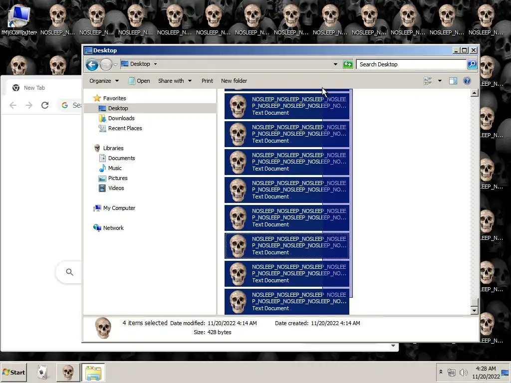
Task: Click the scrollbar up arrow in file list
Action: point(475,93)
